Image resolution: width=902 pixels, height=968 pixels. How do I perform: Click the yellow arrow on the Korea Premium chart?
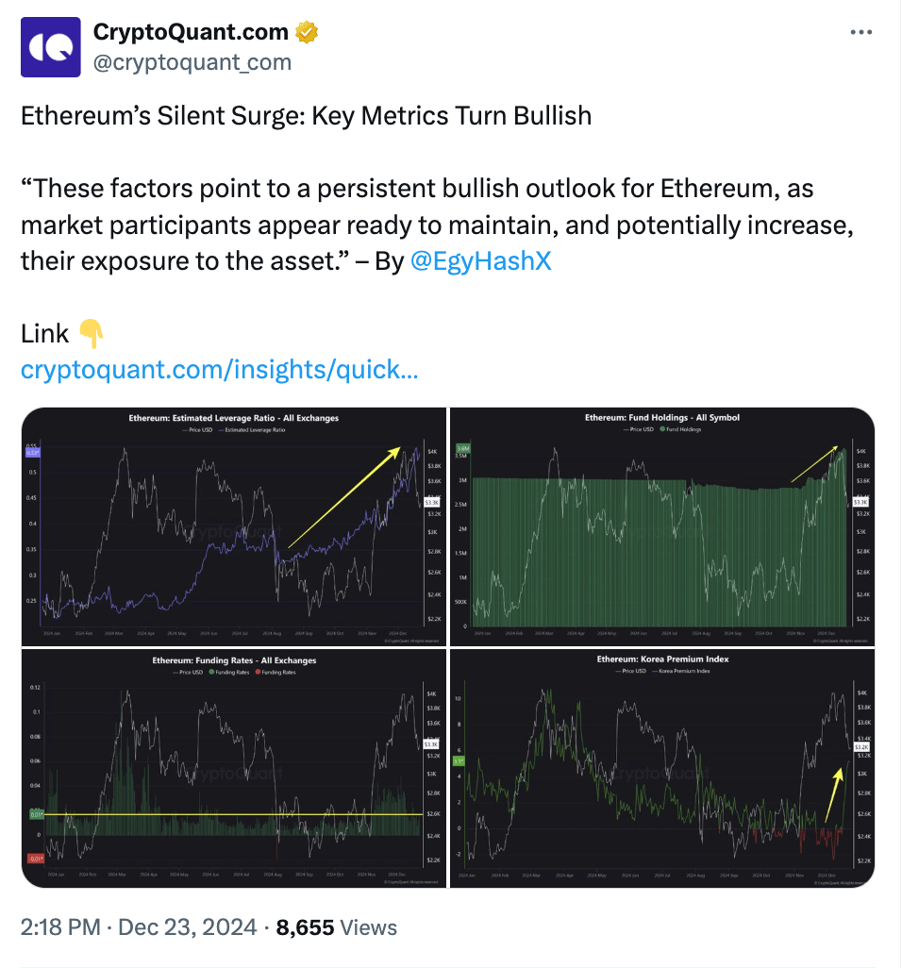point(836,793)
